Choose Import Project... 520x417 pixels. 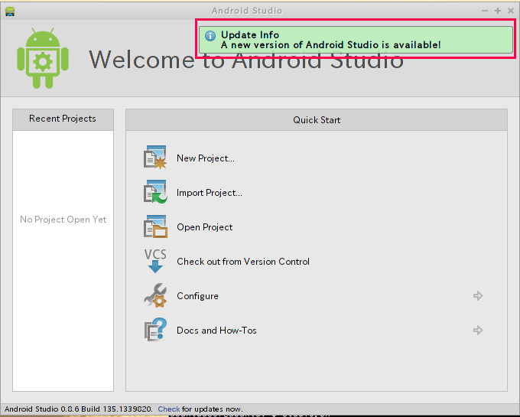pos(210,193)
